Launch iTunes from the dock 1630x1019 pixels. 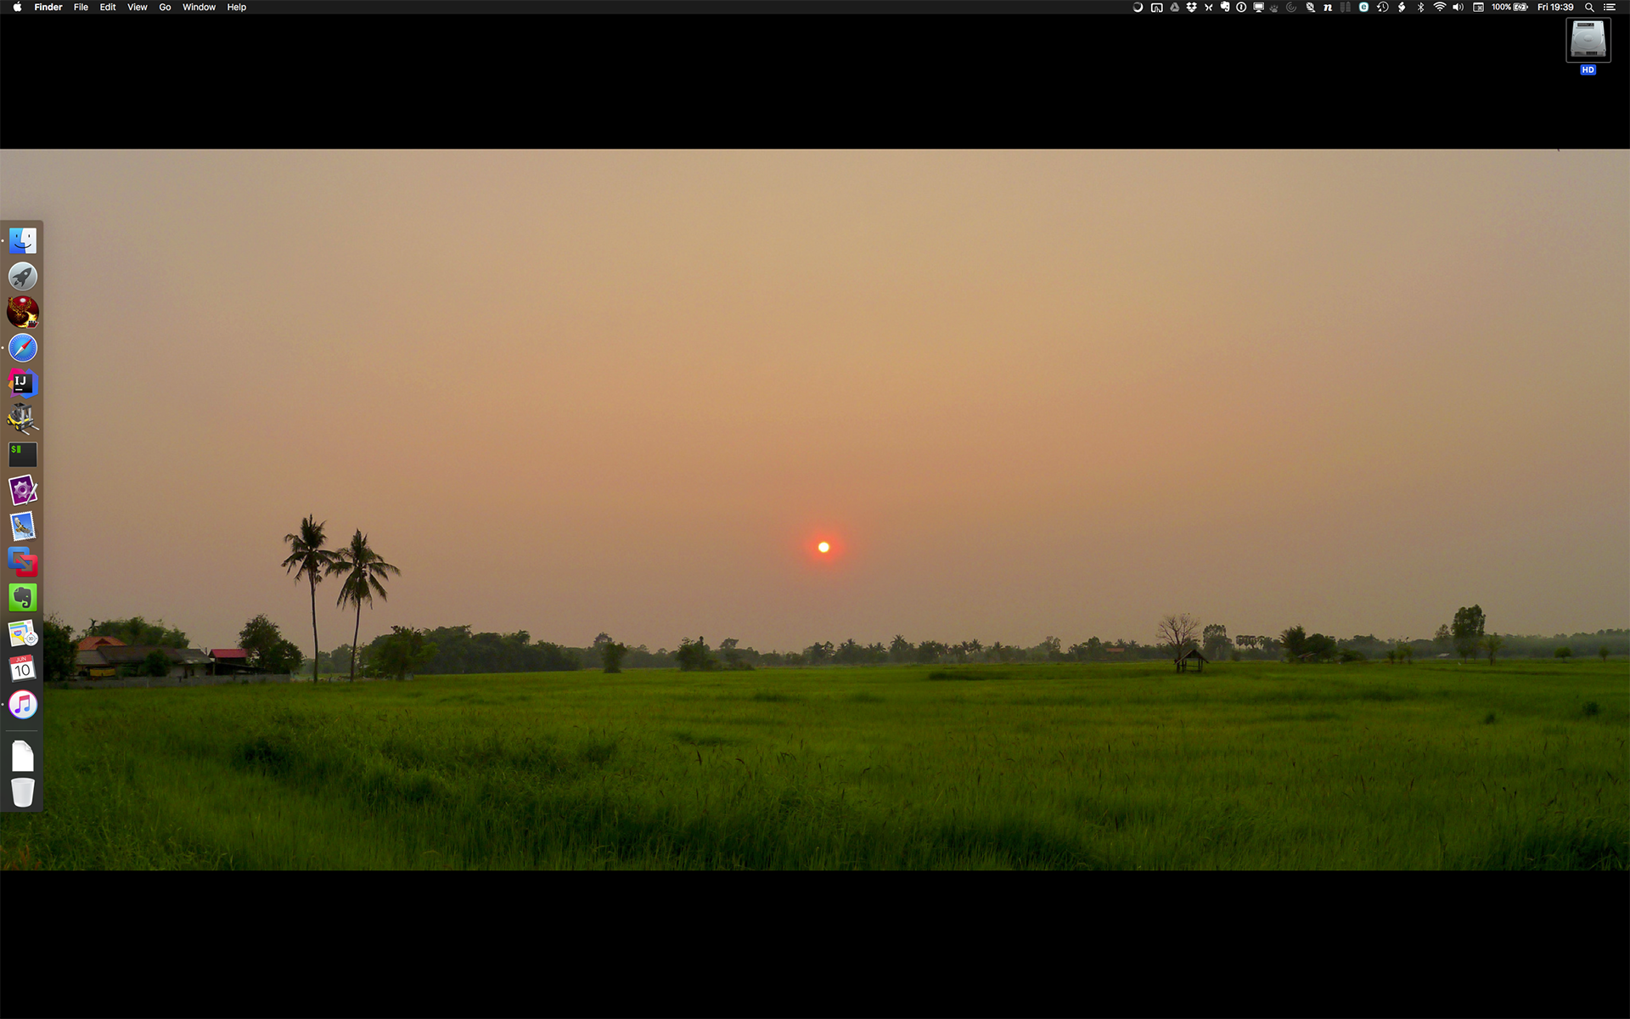tap(23, 705)
